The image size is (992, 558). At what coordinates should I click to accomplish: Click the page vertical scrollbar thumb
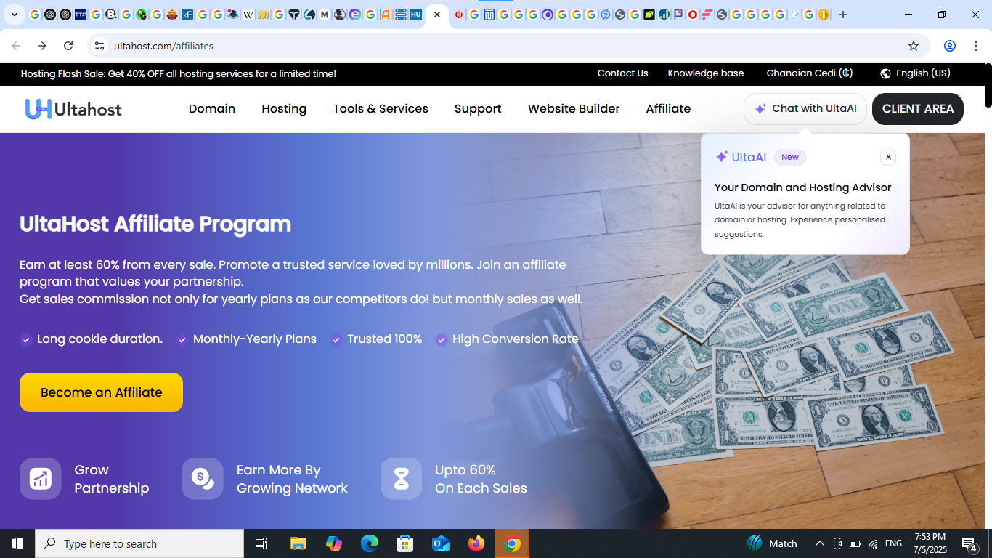click(988, 86)
